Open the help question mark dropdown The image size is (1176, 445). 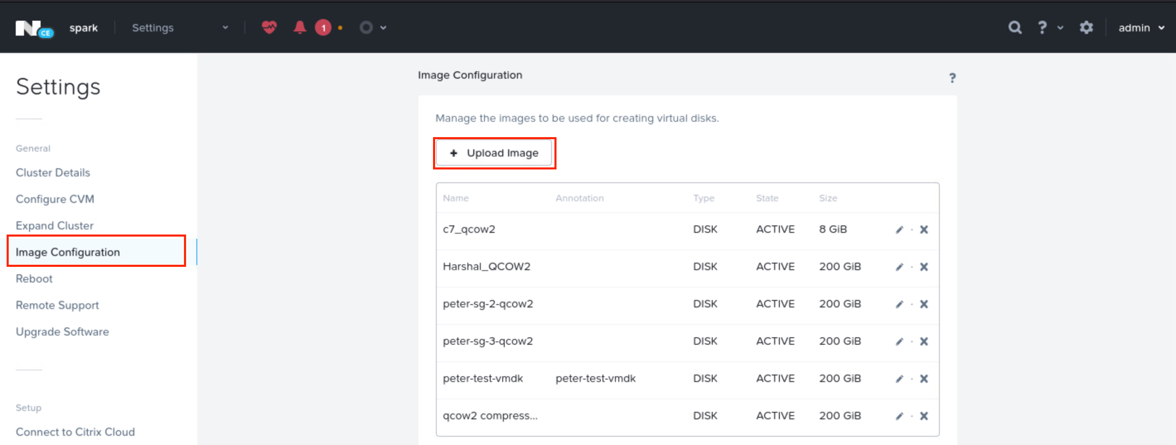[1048, 27]
